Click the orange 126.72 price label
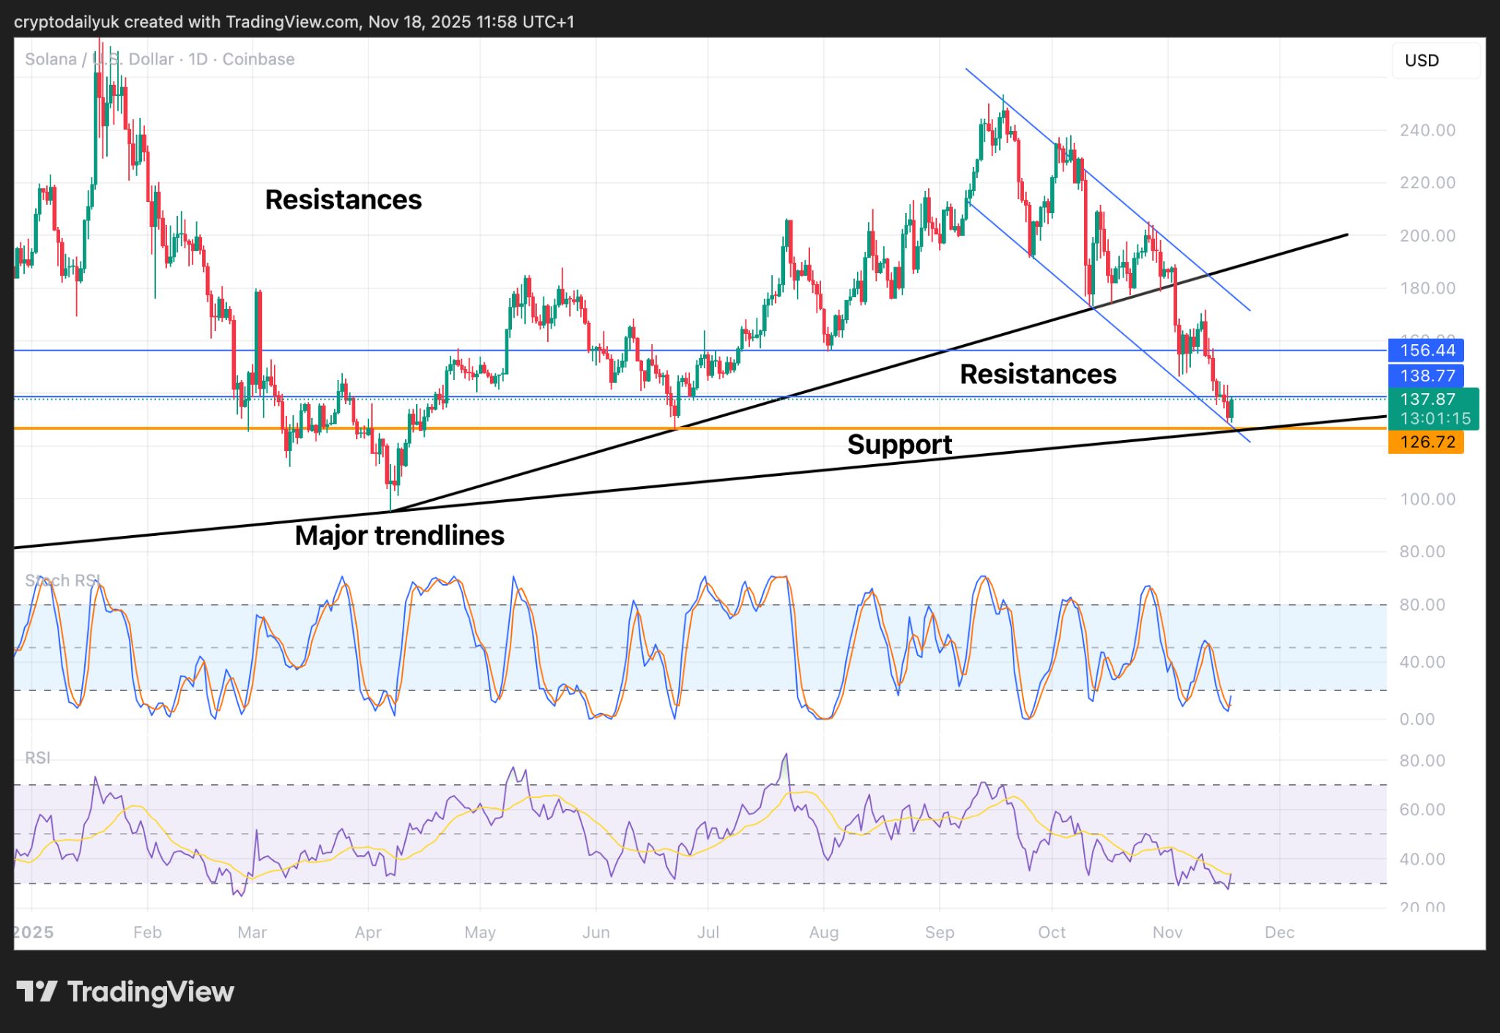Image resolution: width=1500 pixels, height=1033 pixels. click(1425, 442)
